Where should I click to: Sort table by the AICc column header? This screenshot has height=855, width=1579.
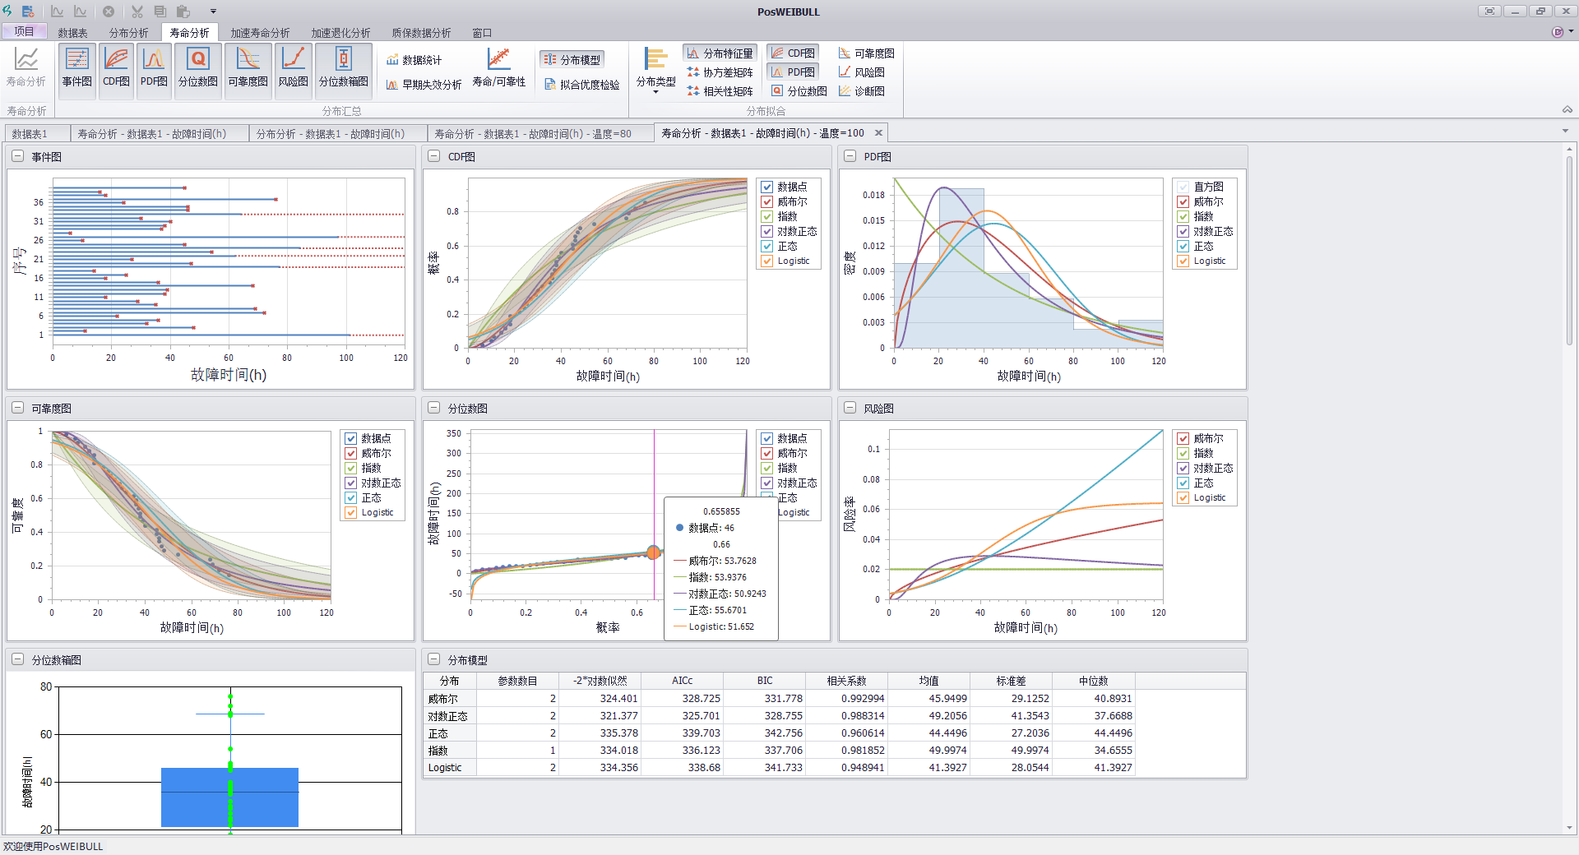click(682, 681)
